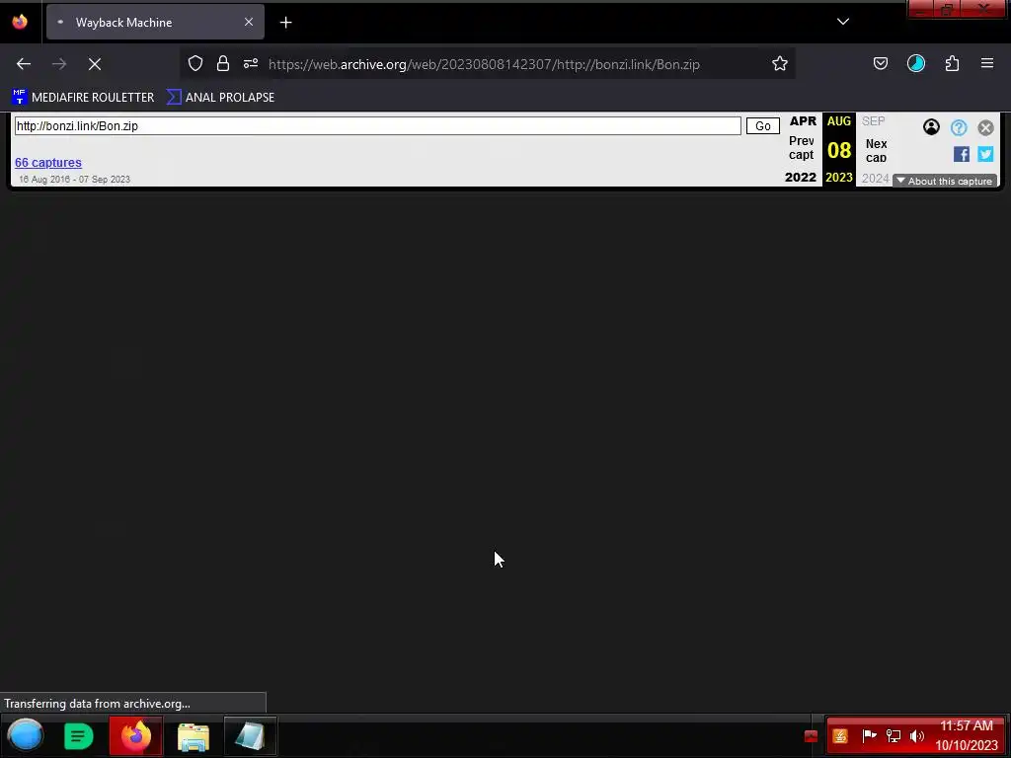Edit the Wayback URL input field
The height and width of the screenshot is (758, 1011).
click(x=378, y=125)
